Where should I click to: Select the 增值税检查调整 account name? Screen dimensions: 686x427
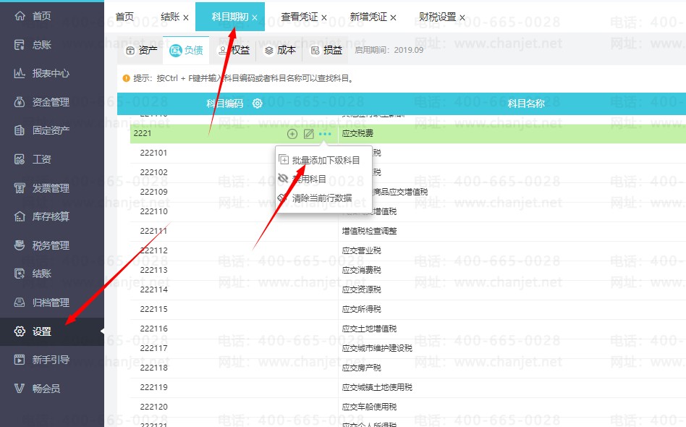click(369, 231)
